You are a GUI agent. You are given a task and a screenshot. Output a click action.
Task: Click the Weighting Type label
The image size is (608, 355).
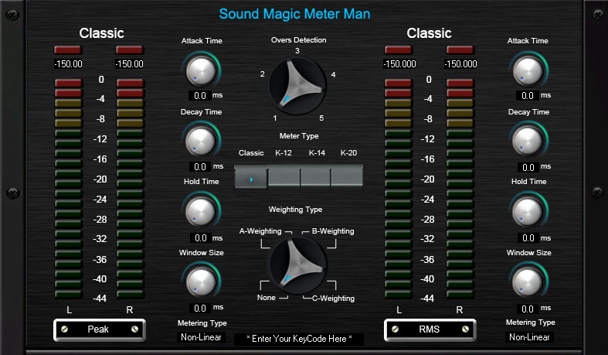coord(295,210)
